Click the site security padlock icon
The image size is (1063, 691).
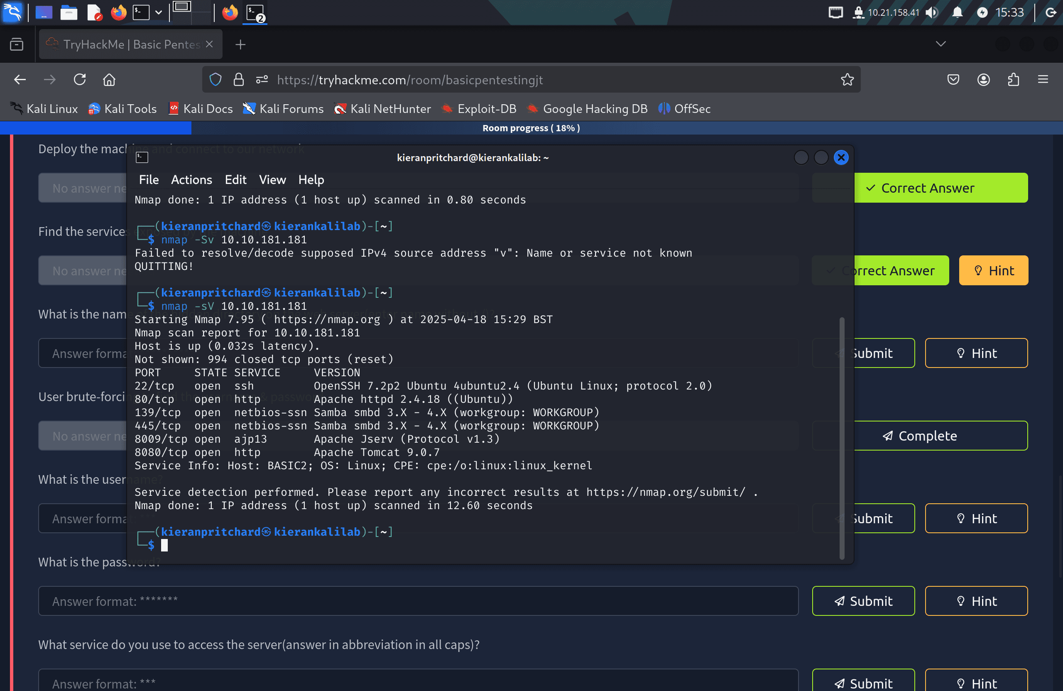point(239,80)
